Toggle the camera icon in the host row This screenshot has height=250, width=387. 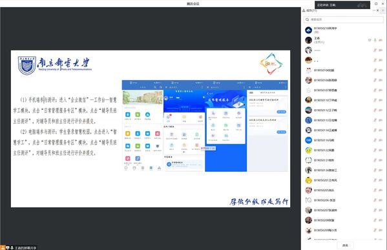(381, 40)
